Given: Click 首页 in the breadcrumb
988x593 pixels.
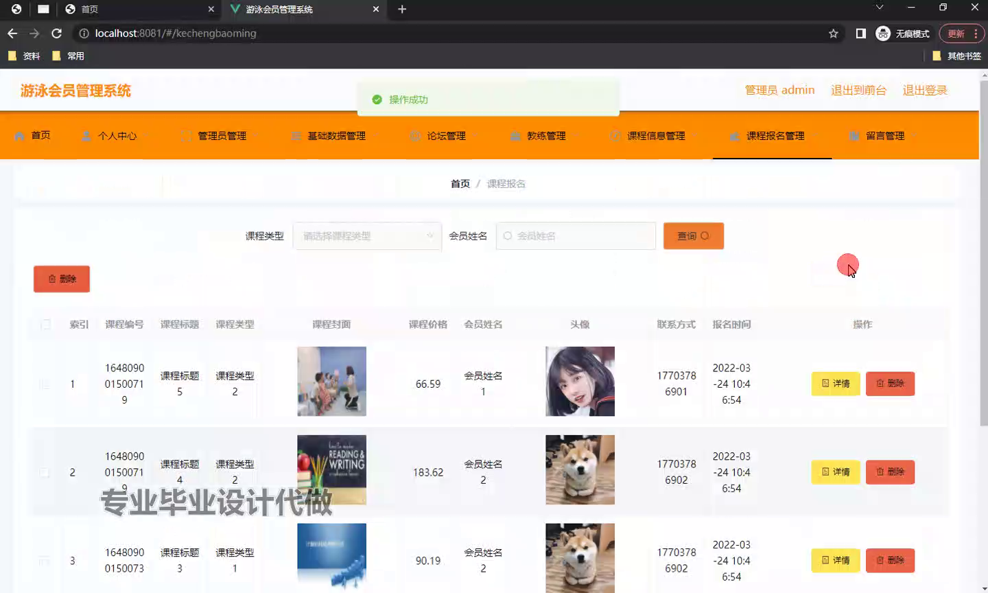Looking at the screenshot, I should pos(460,183).
